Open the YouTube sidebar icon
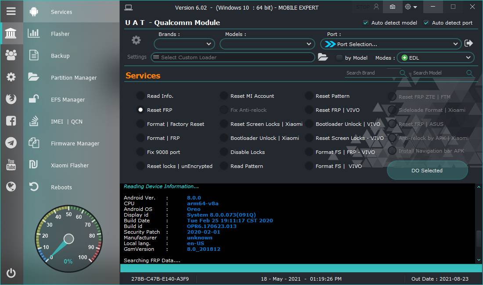The image size is (483, 285). point(11,164)
